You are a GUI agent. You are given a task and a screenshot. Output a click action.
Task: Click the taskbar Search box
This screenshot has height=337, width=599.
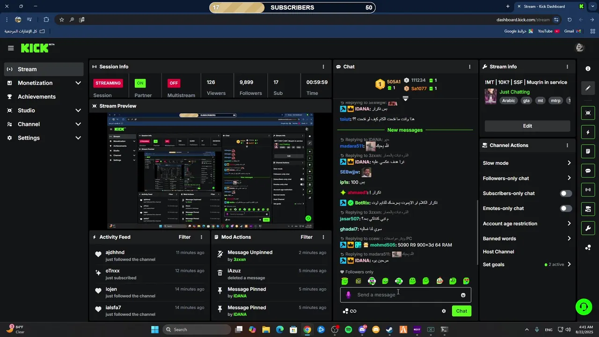coord(196,330)
